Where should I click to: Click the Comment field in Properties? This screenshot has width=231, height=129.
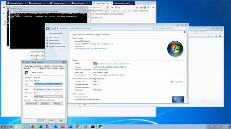pos(48,100)
